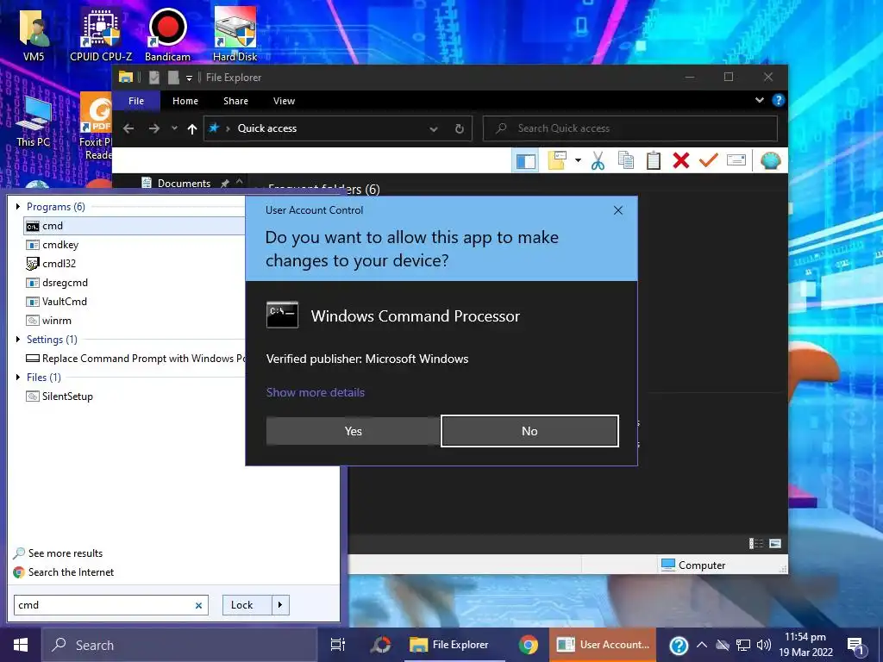
Task: Toggle the navigation pane toolbar icon
Action: point(526,161)
